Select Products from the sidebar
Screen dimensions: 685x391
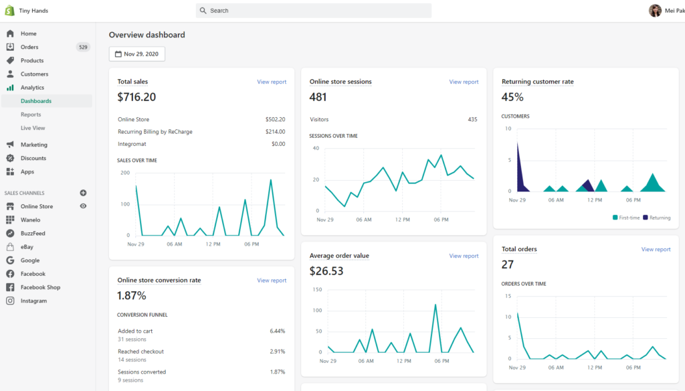click(x=31, y=60)
